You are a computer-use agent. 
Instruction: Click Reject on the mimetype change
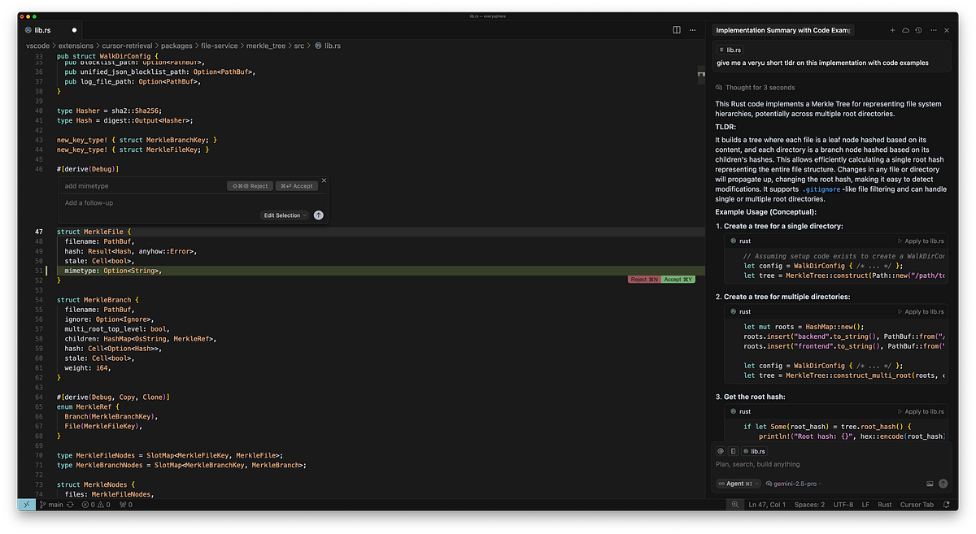[643, 278]
